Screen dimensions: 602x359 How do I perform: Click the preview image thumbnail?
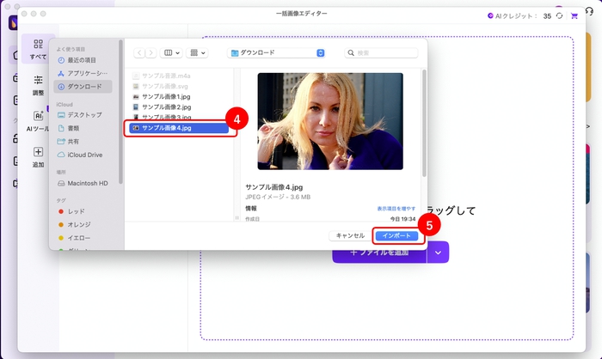tap(330, 121)
